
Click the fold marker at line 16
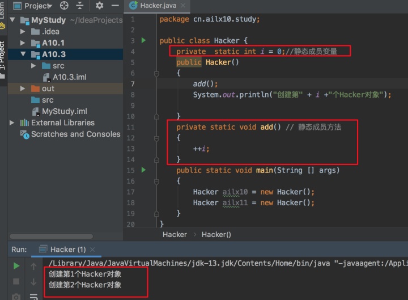tap(156, 181)
